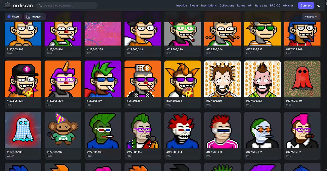
Task: Navigate to Runes
Action: coord(241,5)
